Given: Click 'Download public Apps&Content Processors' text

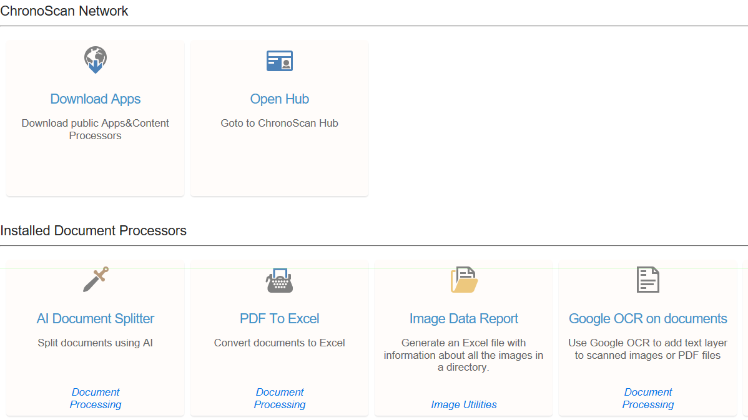Looking at the screenshot, I should (96, 129).
